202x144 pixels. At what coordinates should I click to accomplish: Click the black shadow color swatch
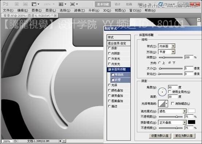click(191, 122)
